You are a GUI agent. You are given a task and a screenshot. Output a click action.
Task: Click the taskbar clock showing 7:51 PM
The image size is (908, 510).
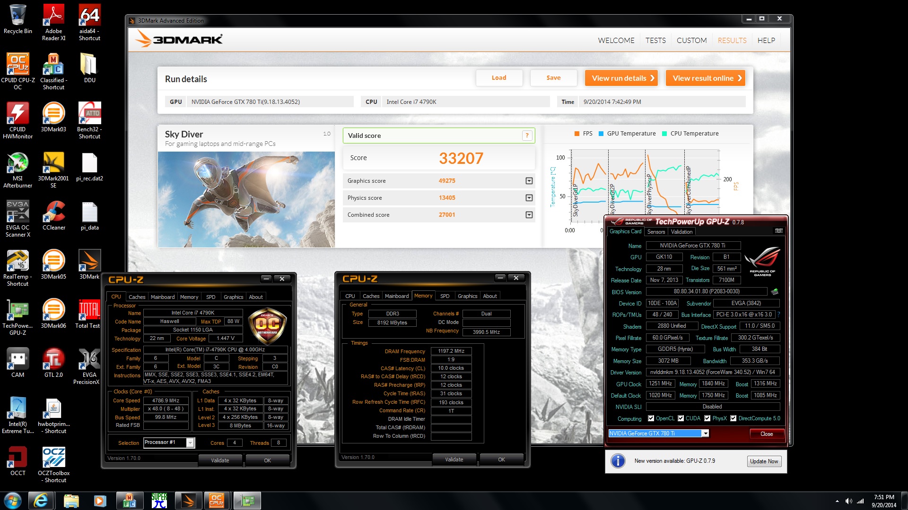(883, 501)
